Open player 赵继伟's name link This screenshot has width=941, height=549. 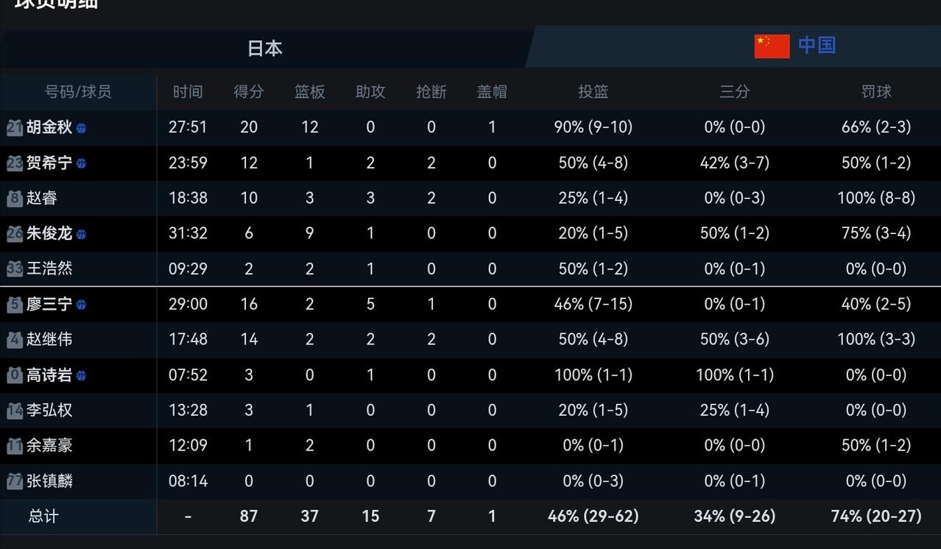[x=49, y=339]
